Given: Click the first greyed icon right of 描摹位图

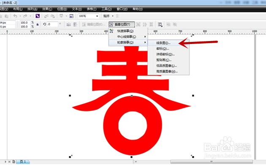Looking at the screenshot, I should coord(138,25).
